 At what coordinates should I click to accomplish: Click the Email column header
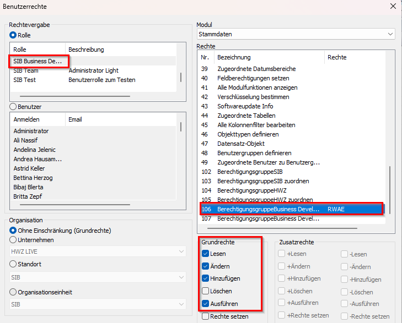pos(76,119)
